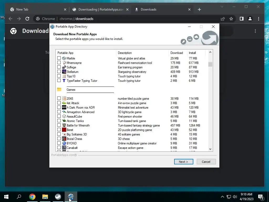Image resolution: width=269 pixels, height=202 pixels.
Task: Click the Cancel button
Action: (x=206, y=162)
